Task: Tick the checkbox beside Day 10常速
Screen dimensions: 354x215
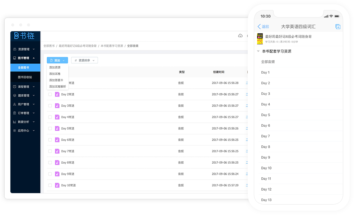Action: [x=50, y=186]
